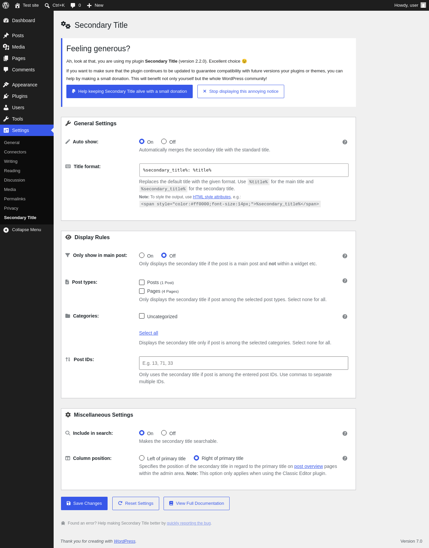The width and height of the screenshot is (429, 548).
Task: Click the user avatar next to Howdy
Action: pos(423,5)
